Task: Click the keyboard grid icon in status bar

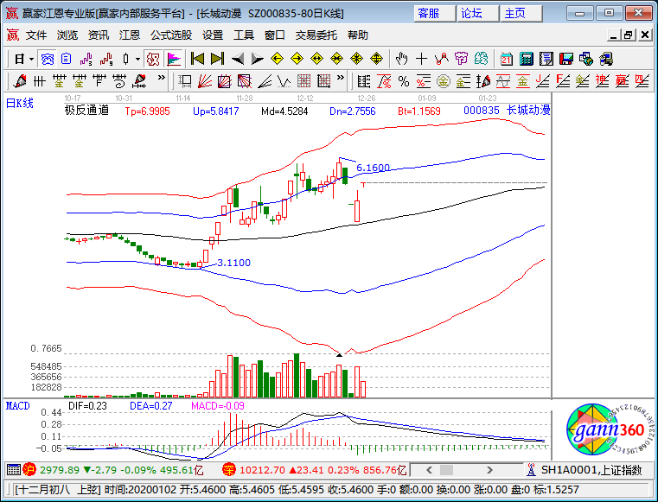Action: click(14, 470)
